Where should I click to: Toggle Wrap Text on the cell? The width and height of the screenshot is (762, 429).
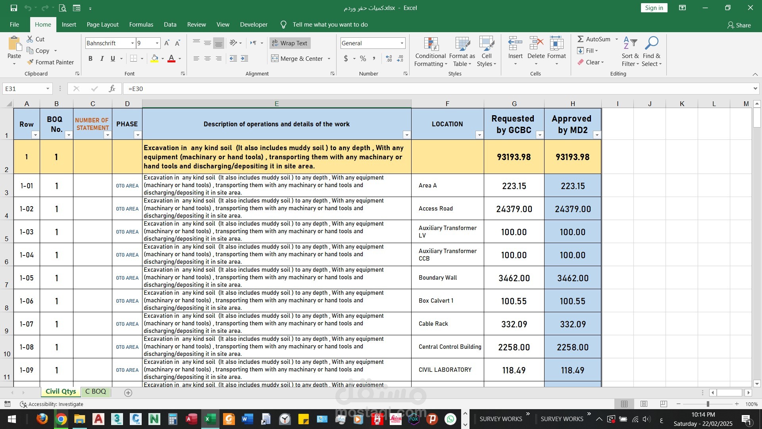[290, 43]
